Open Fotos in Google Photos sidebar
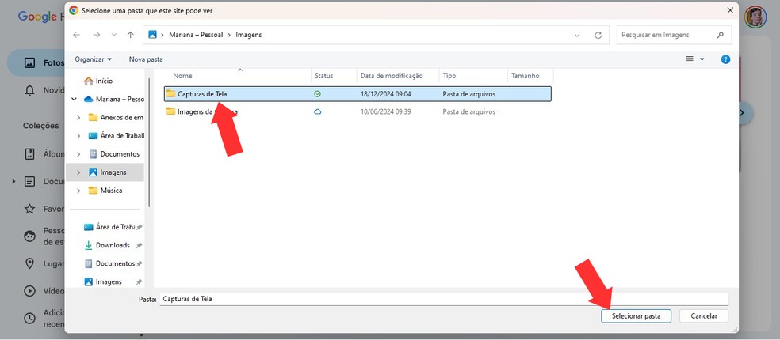Viewport: 780px width, 340px height. [x=36, y=63]
